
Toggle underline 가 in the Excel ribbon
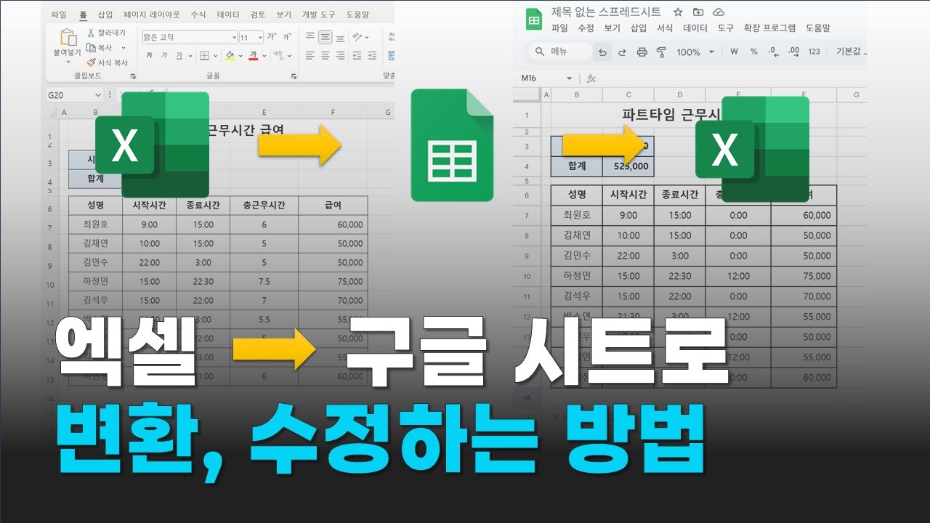[x=179, y=55]
